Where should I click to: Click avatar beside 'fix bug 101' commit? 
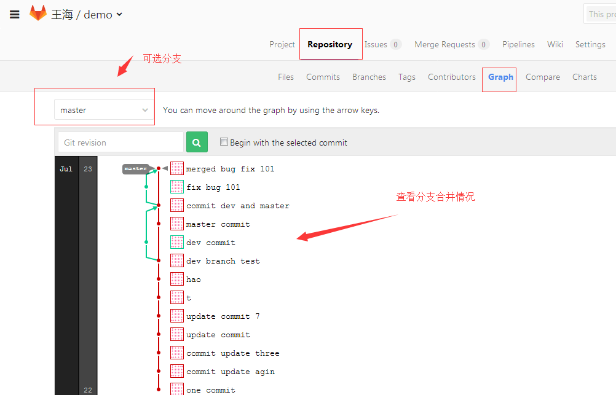point(177,187)
